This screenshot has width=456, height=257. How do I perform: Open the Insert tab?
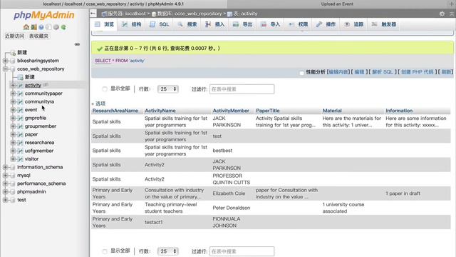click(x=215, y=24)
